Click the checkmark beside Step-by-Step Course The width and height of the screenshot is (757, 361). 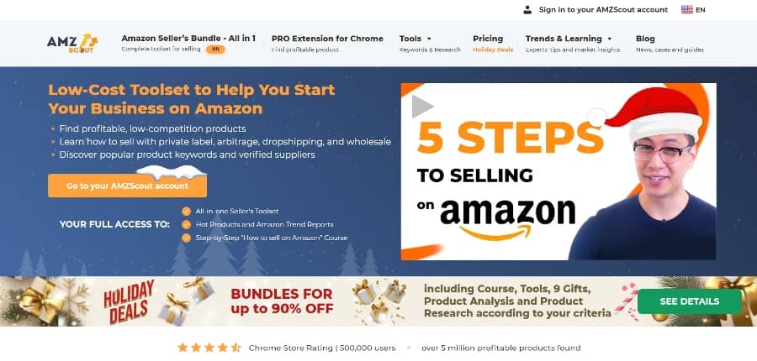pos(187,238)
